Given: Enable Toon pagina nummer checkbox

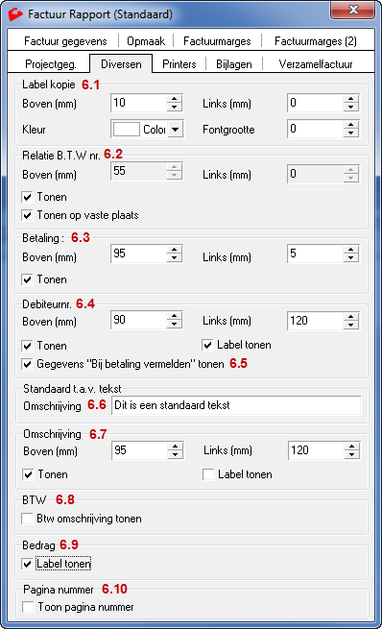Looking at the screenshot, I should (28, 607).
